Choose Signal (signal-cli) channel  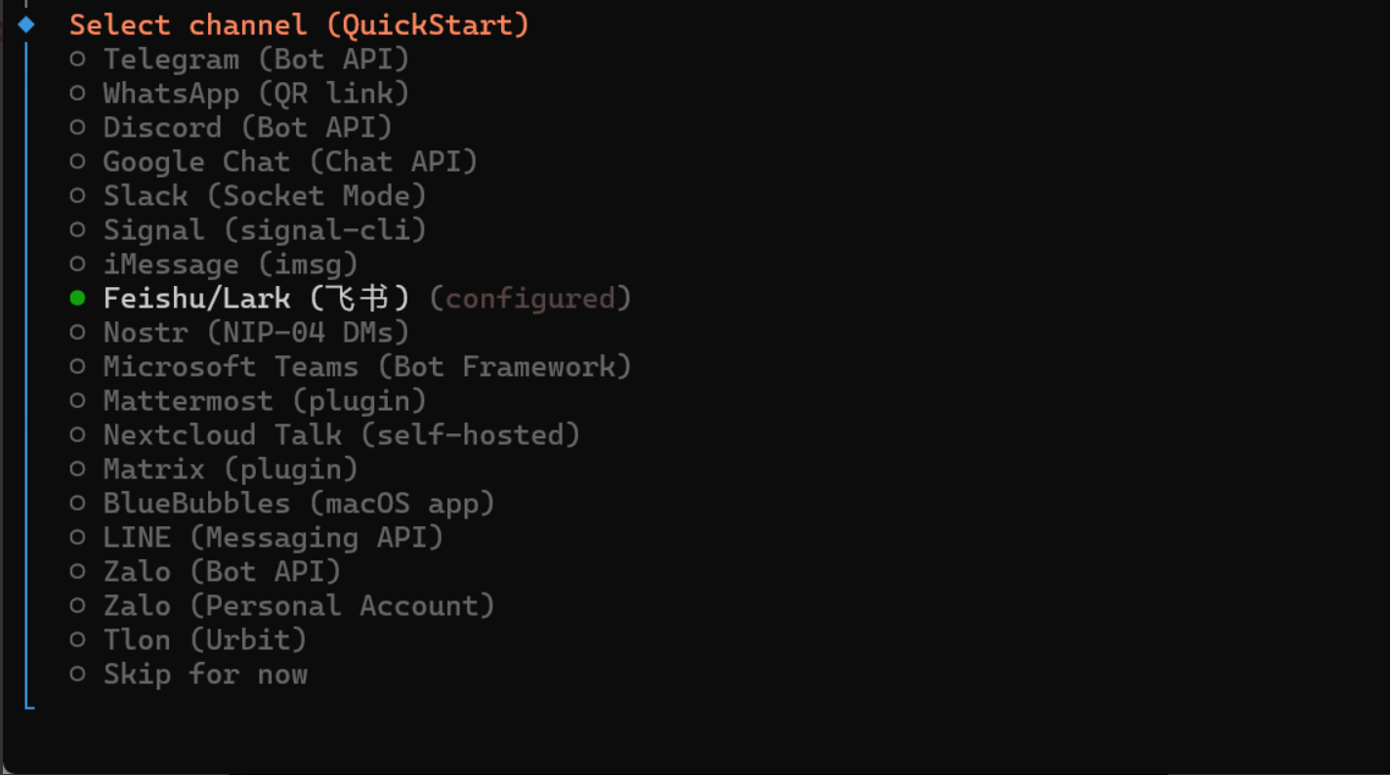tap(264, 230)
